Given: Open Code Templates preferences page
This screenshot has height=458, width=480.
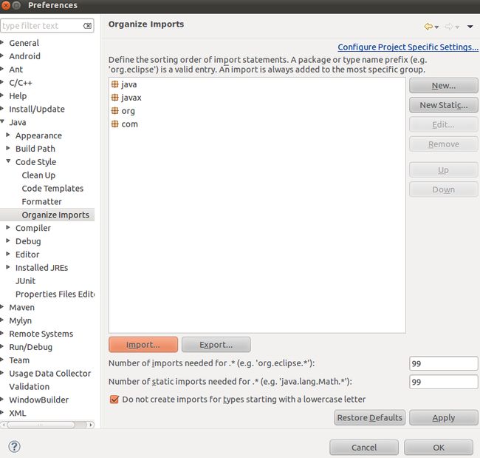Looking at the screenshot, I should 52,189.
